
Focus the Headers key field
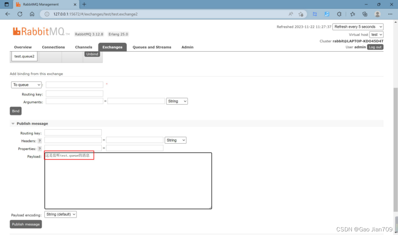73,140
